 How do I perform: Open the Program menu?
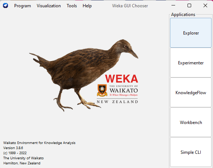point(23,6)
